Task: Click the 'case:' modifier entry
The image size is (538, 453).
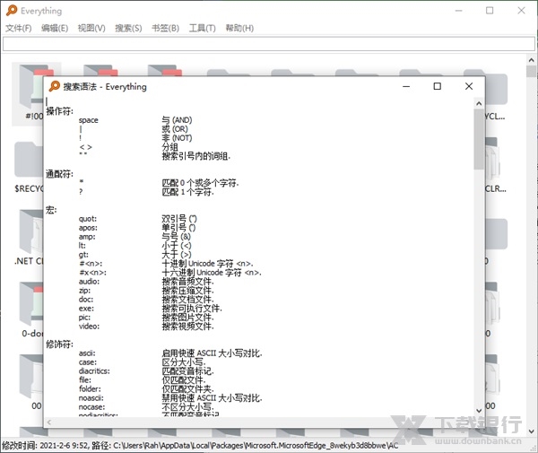Action: point(88,362)
